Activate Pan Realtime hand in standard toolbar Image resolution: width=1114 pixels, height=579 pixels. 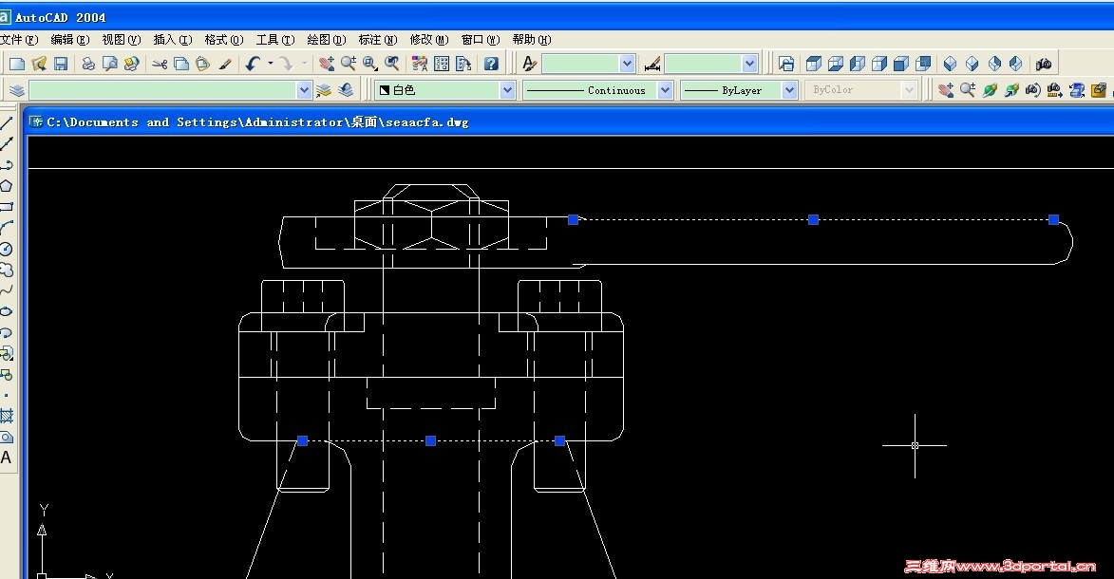click(326, 64)
